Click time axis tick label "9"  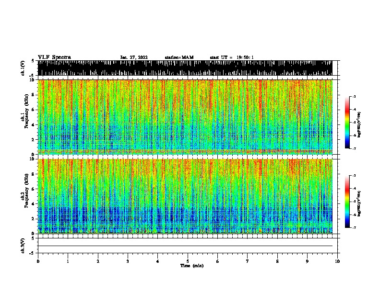pos(307,261)
